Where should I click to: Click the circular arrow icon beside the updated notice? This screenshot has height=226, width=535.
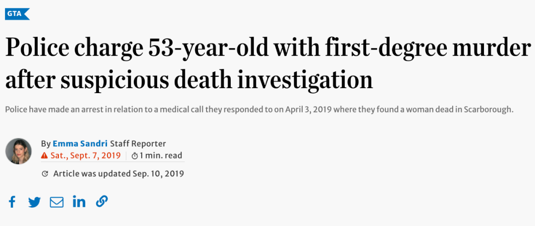[45, 174]
